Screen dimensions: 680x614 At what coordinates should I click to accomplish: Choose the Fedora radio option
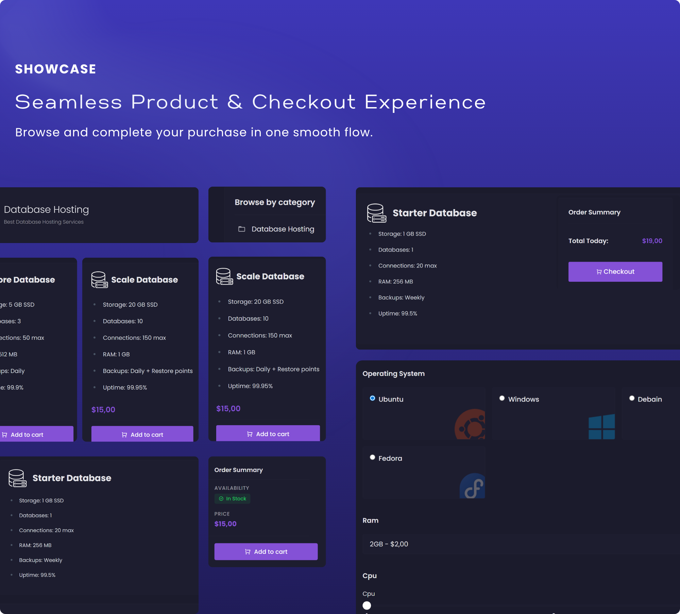pyautogui.click(x=373, y=458)
